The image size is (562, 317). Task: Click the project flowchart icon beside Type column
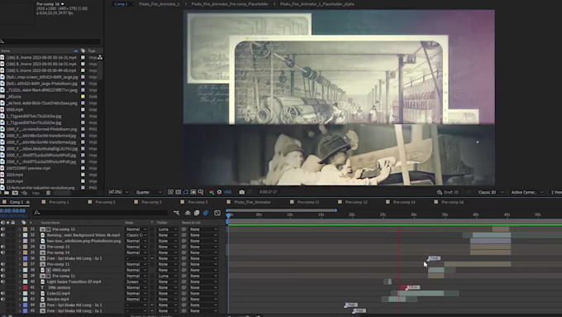click(100, 57)
